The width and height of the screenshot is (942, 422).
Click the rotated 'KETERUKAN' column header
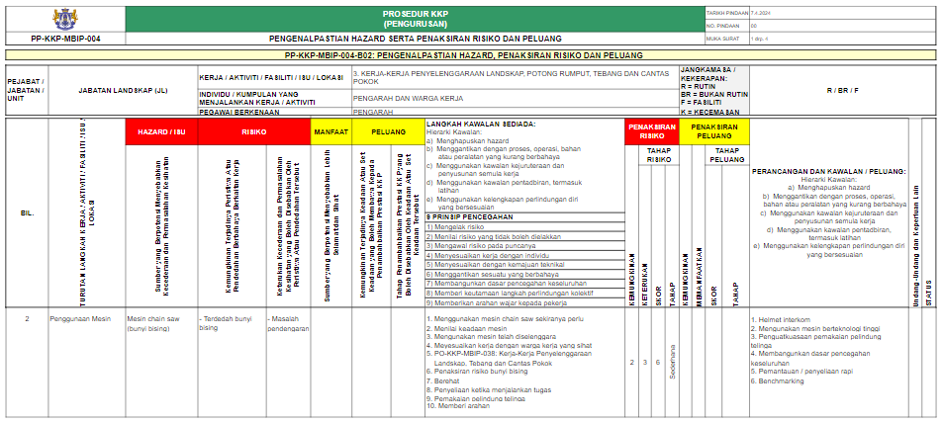644,286
